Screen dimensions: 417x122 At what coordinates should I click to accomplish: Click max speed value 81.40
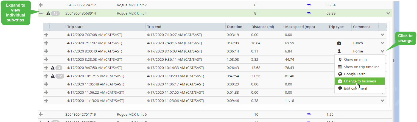289,76
